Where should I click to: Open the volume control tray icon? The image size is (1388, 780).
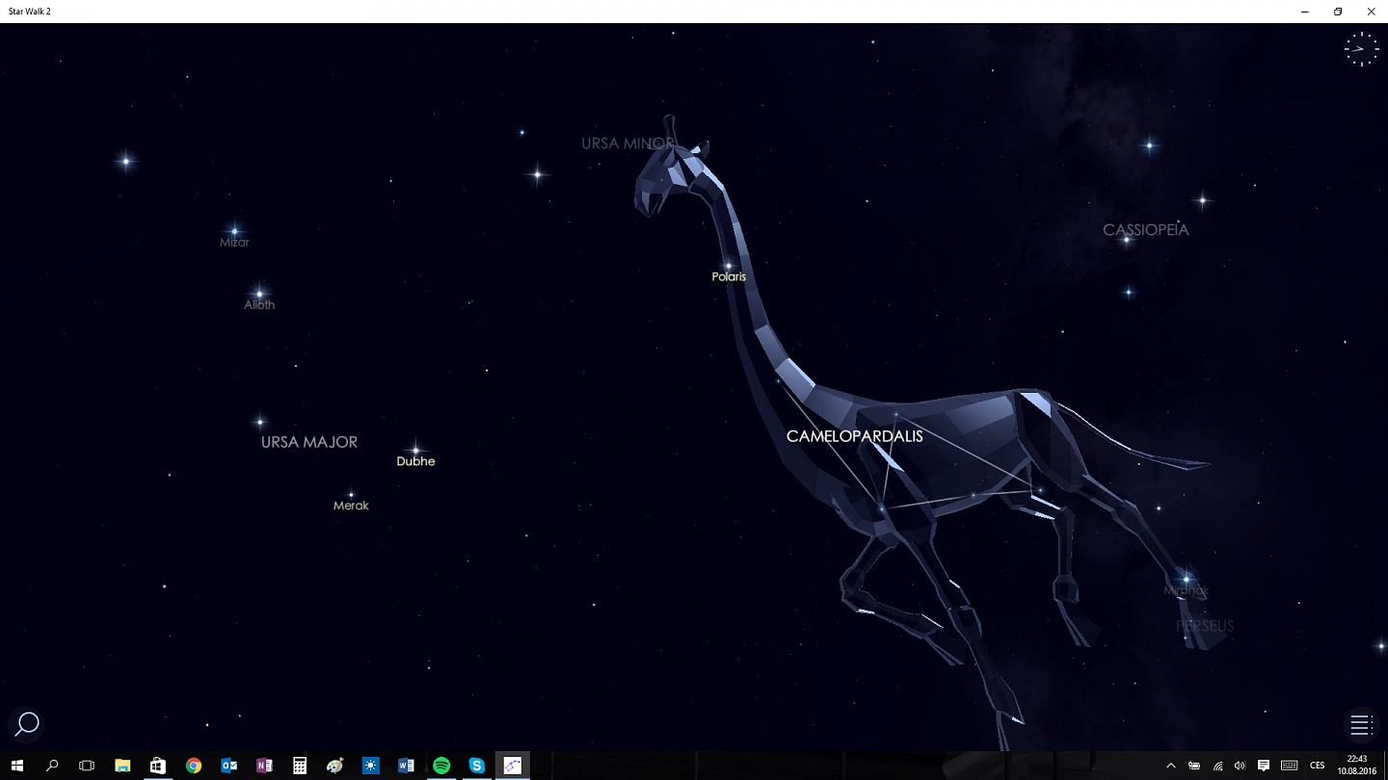pos(1240,766)
